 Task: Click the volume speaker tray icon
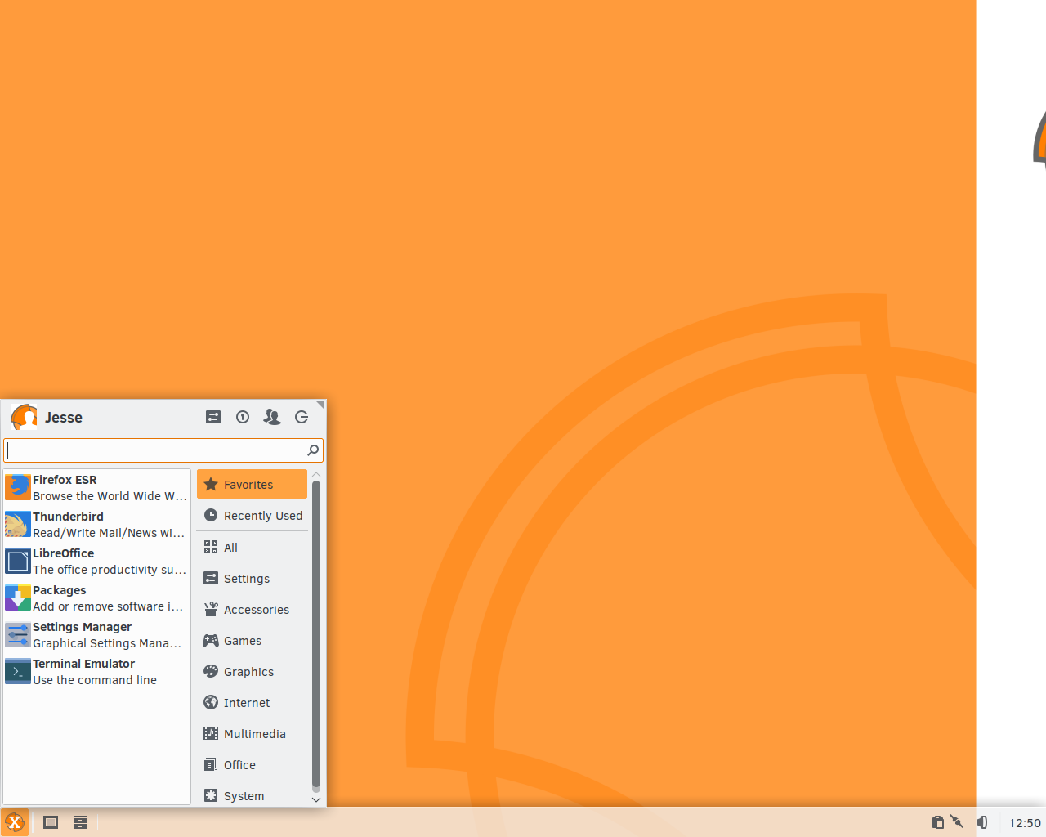pyautogui.click(x=982, y=822)
